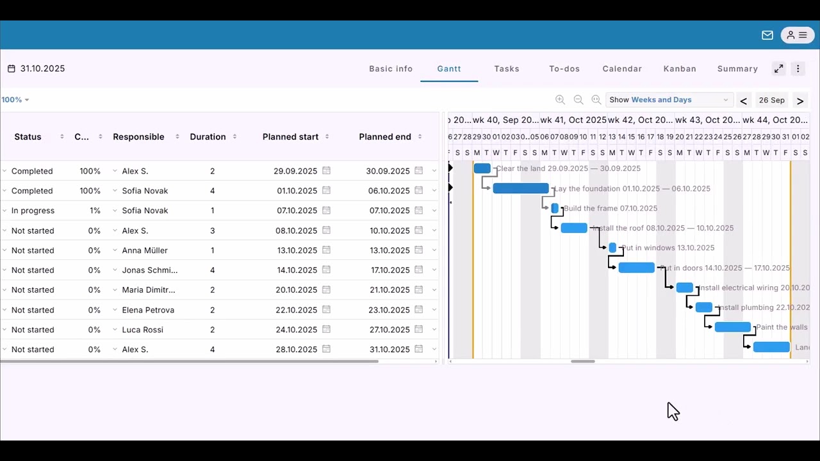Select the Install electrical wiring Gantt bar

(x=684, y=287)
